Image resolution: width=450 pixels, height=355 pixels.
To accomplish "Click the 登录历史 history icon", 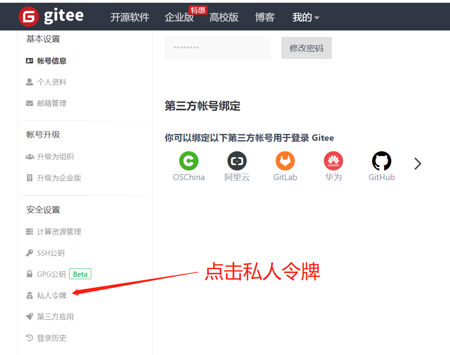I will [29, 338].
